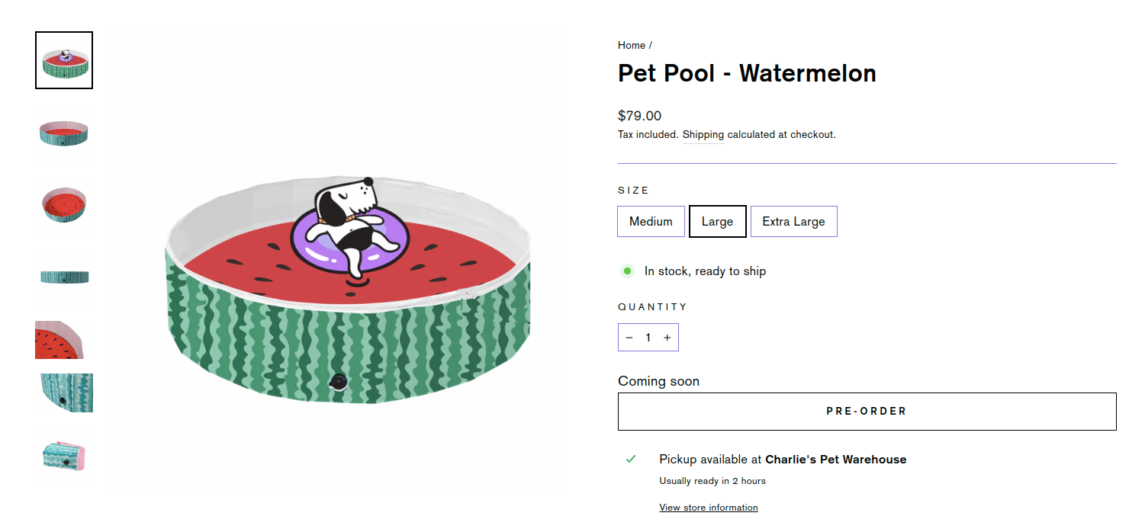Open fourth thumbnail of flat pool side profile
The width and height of the screenshot is (1145, 532).
point(64,277)
